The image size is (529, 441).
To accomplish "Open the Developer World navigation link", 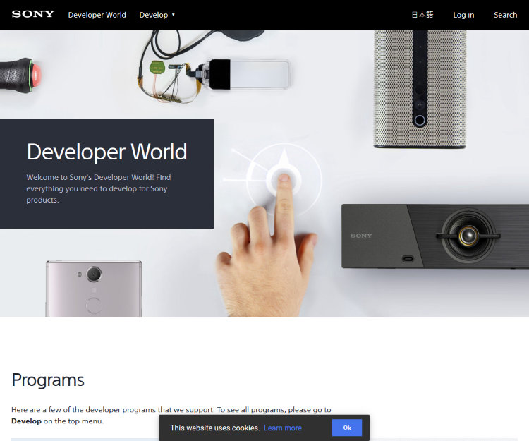I will point(97,15).
